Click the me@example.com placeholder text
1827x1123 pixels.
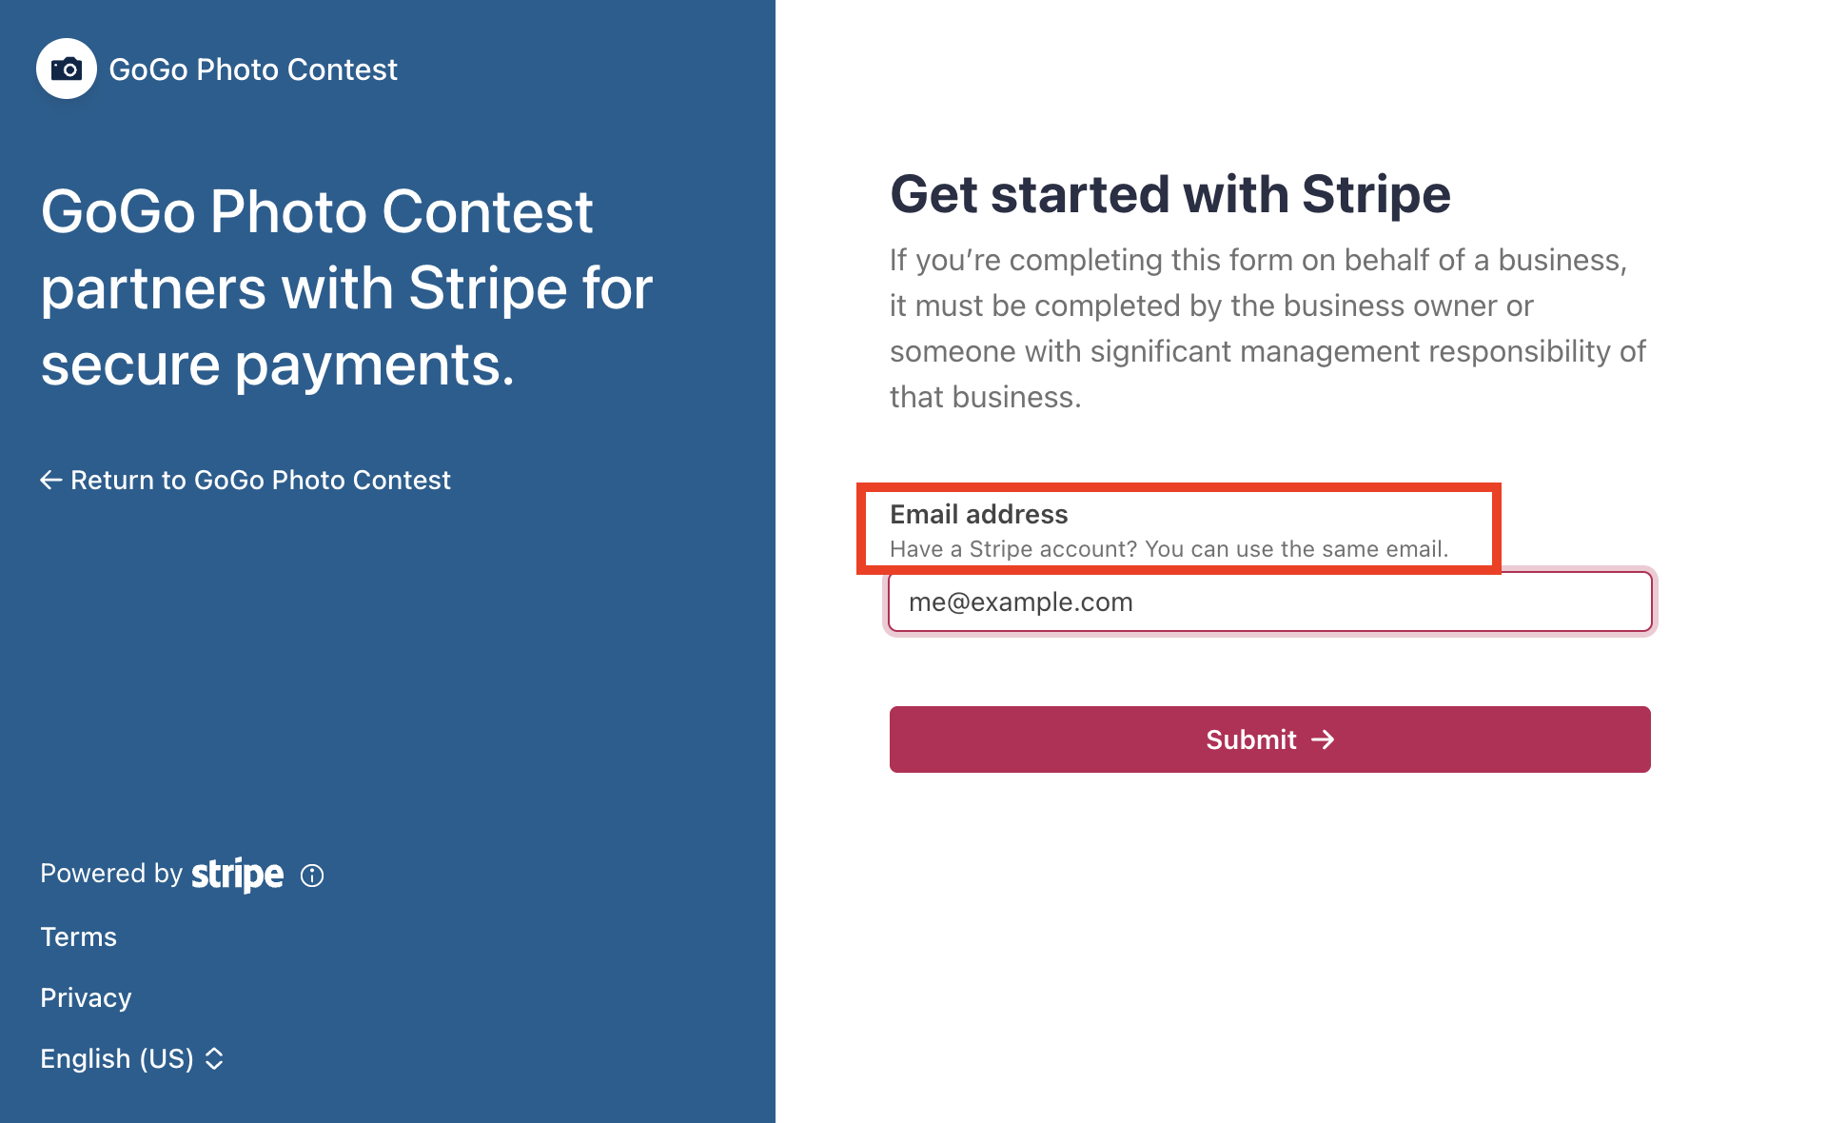[x=1020, y=601]
